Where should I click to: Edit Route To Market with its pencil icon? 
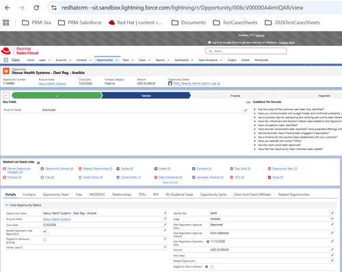246,110
